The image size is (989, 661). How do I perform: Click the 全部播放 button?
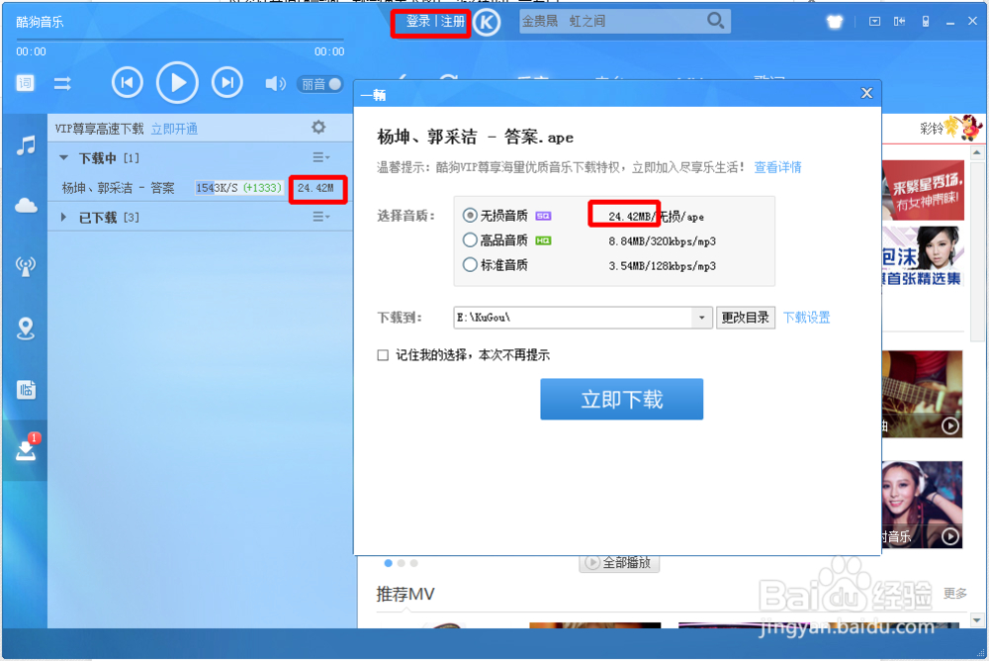coord(619,562)
